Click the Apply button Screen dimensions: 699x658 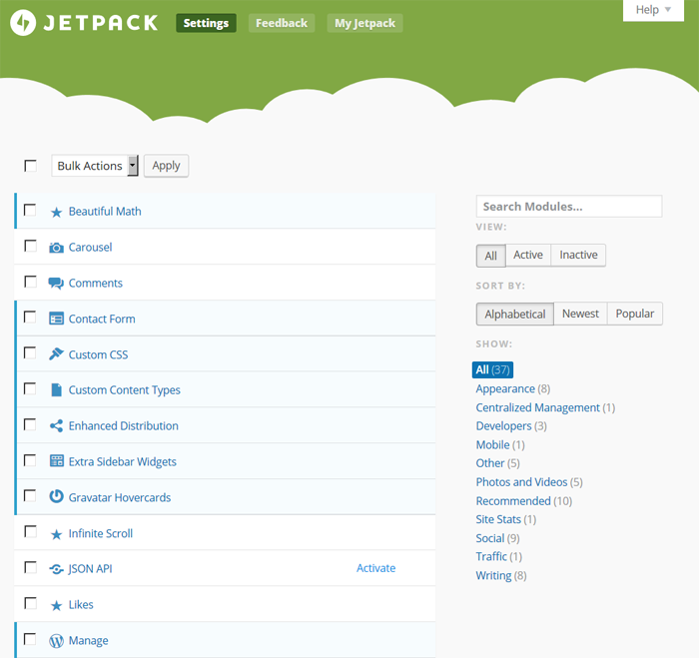(x=167, y=166)
